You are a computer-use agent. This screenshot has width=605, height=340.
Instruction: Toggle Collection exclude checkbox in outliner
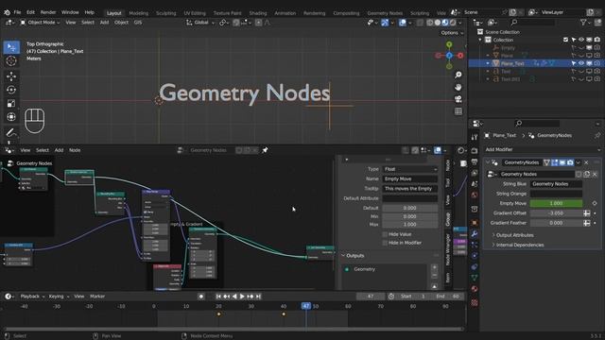[x=565, y=40]
